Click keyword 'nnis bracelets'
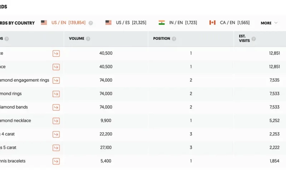The height and width of the screenshot is (171, 286). click(13, 161)
